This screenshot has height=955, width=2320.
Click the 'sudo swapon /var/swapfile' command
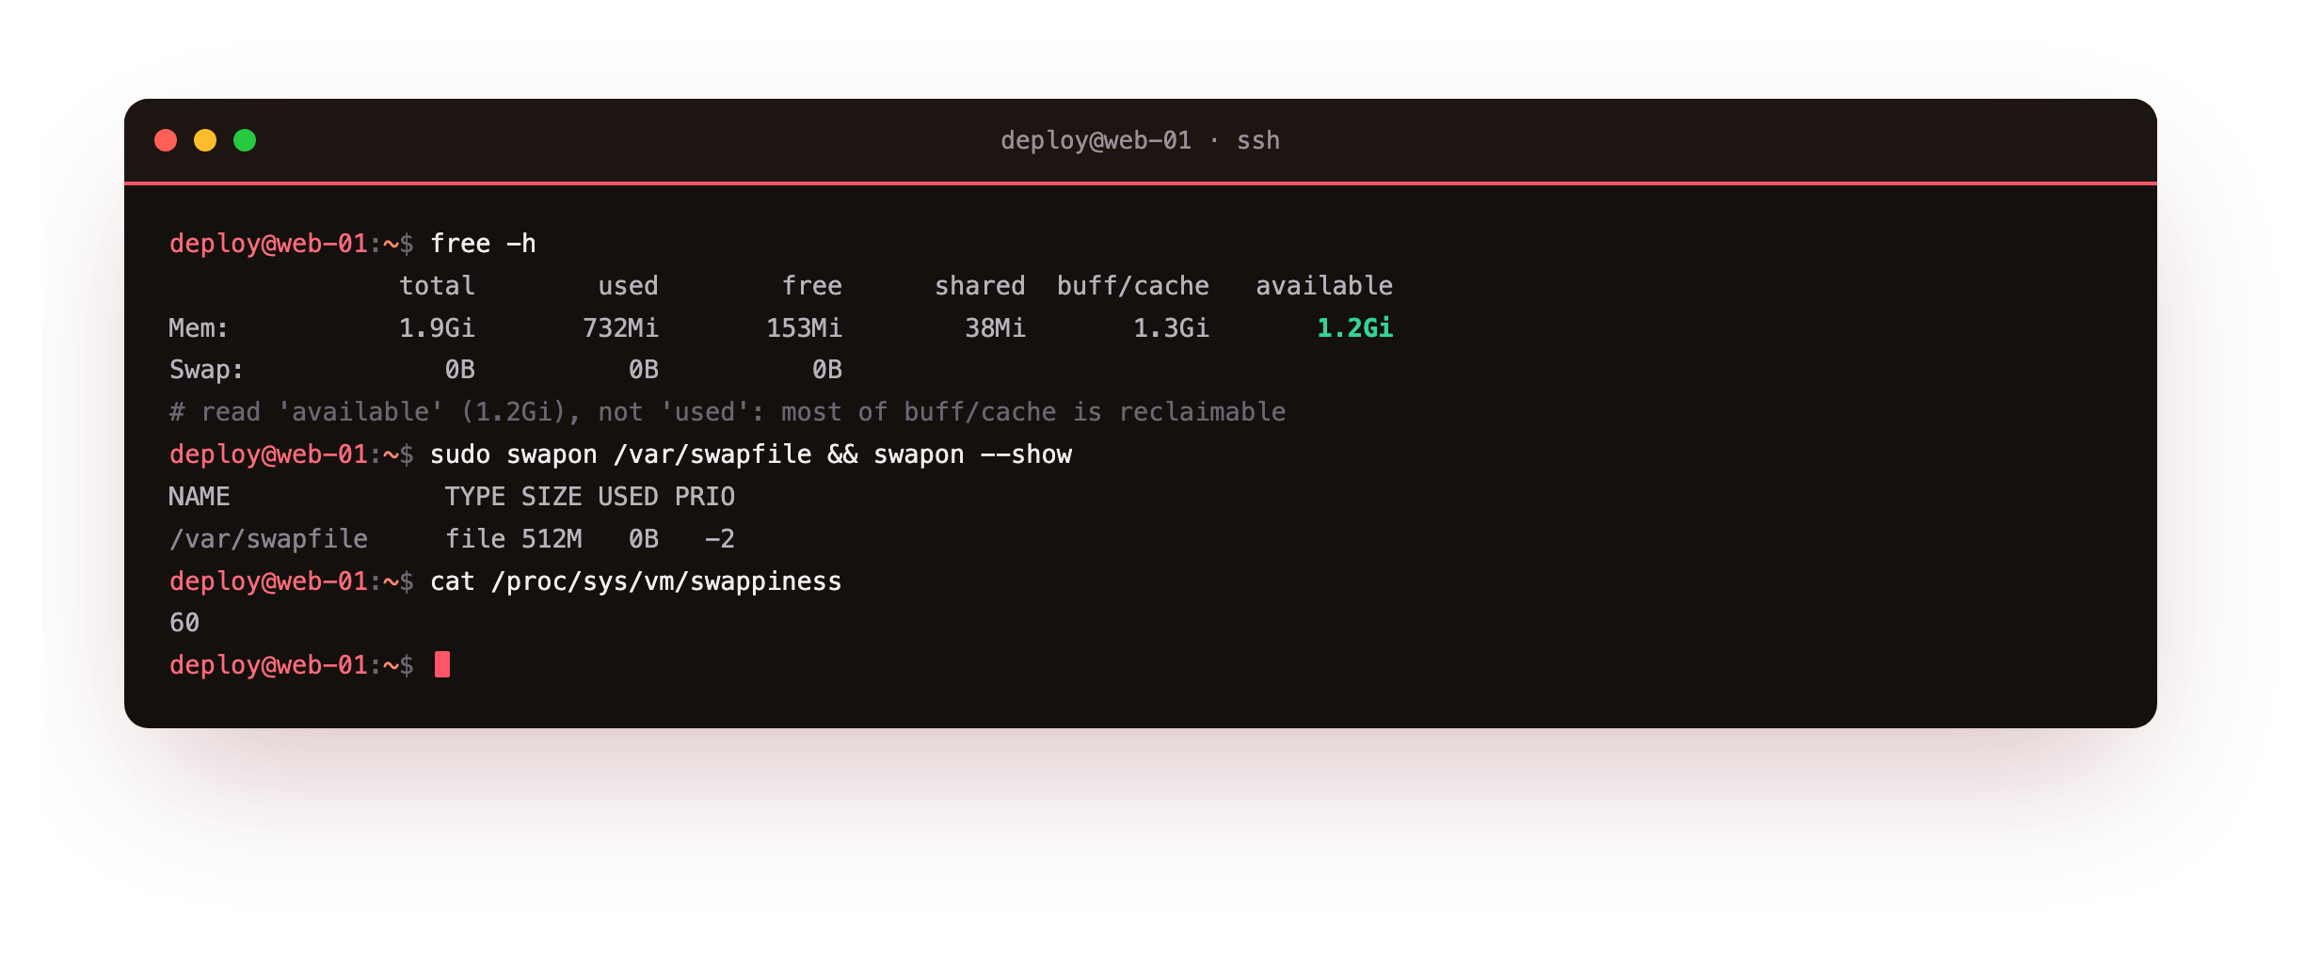pos(620,454)
